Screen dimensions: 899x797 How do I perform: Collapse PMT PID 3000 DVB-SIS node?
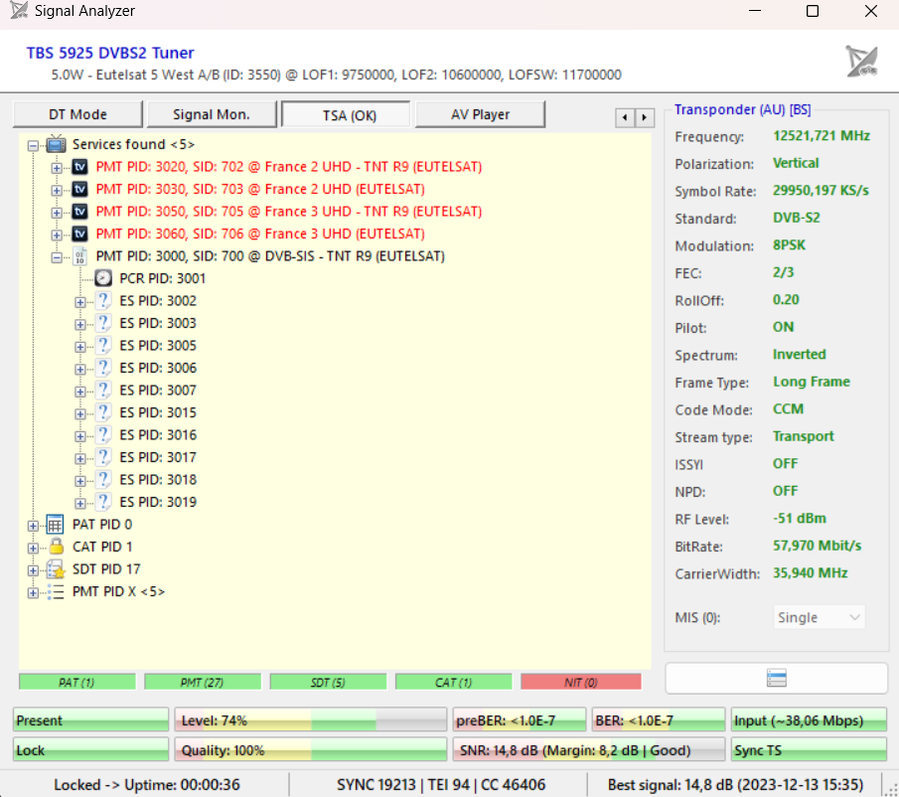point(57,257)
